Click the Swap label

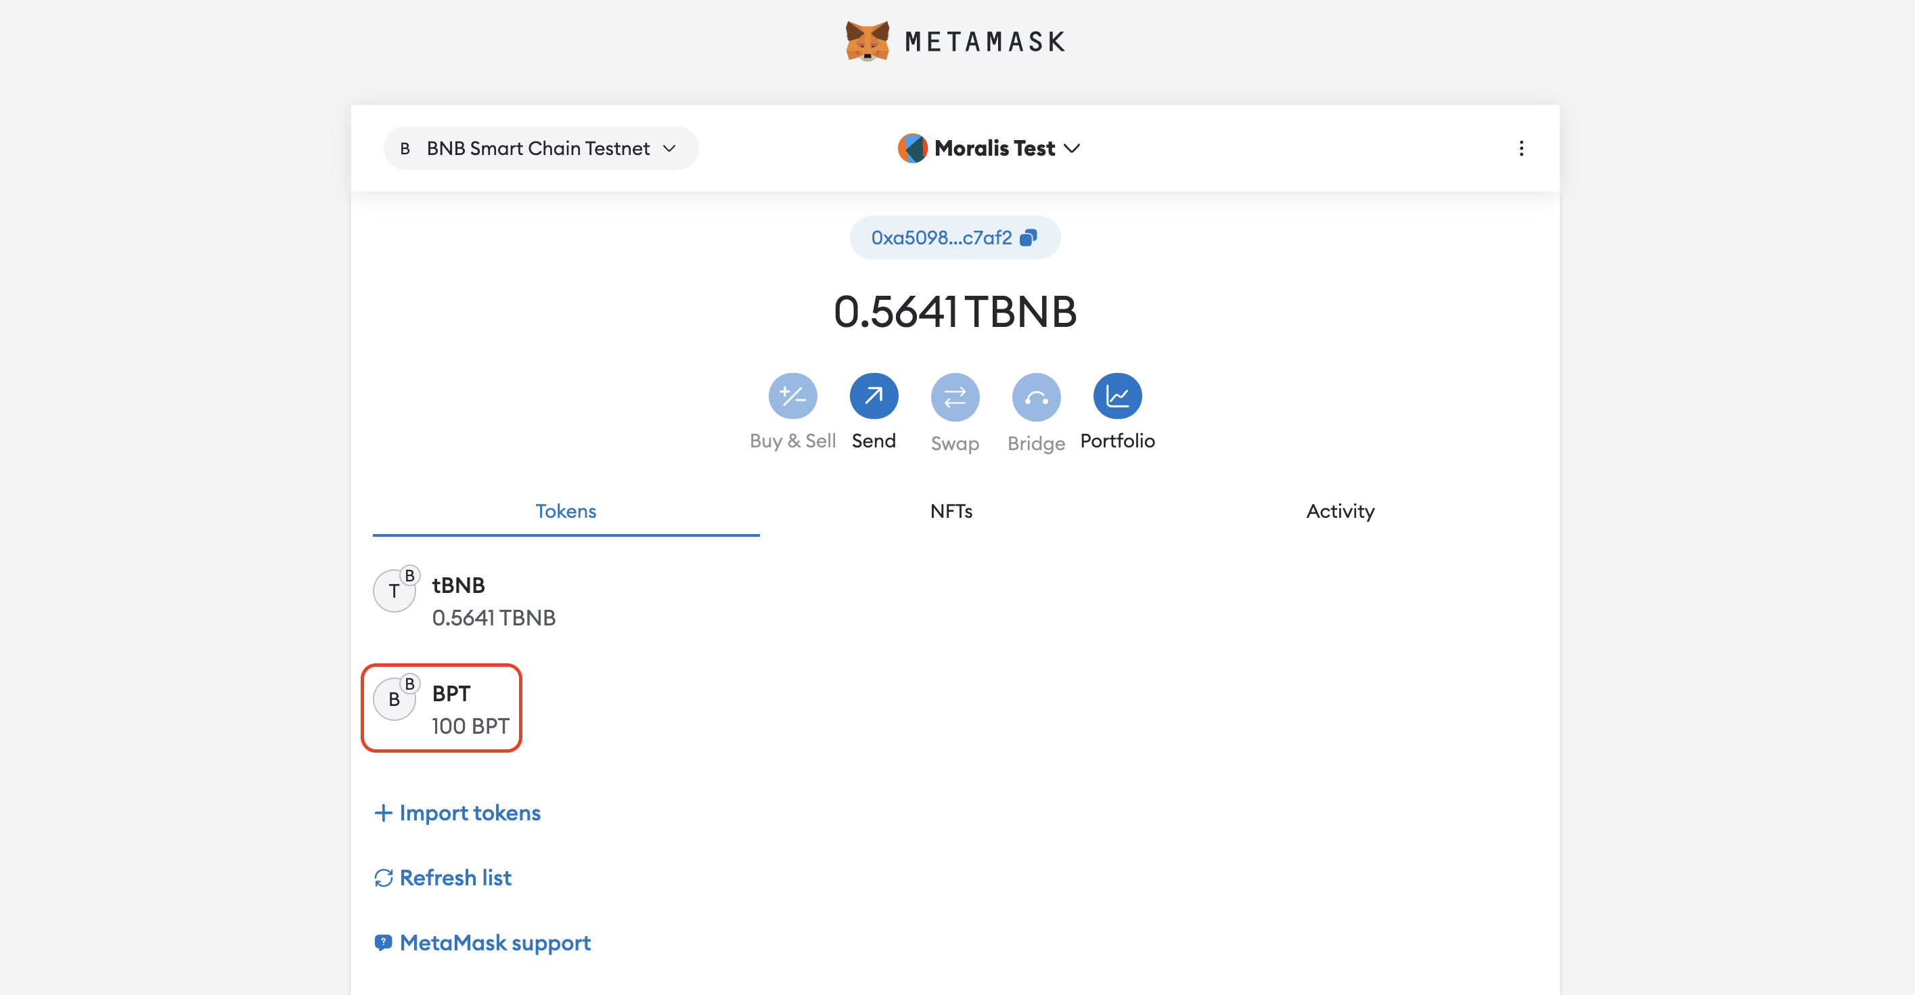point(955,443)
